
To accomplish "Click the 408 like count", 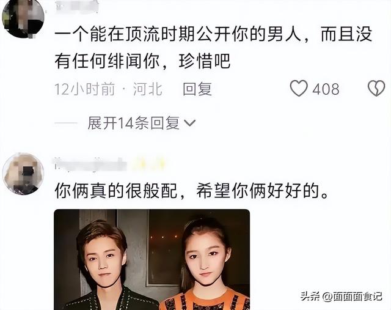I will coord(326,89).
